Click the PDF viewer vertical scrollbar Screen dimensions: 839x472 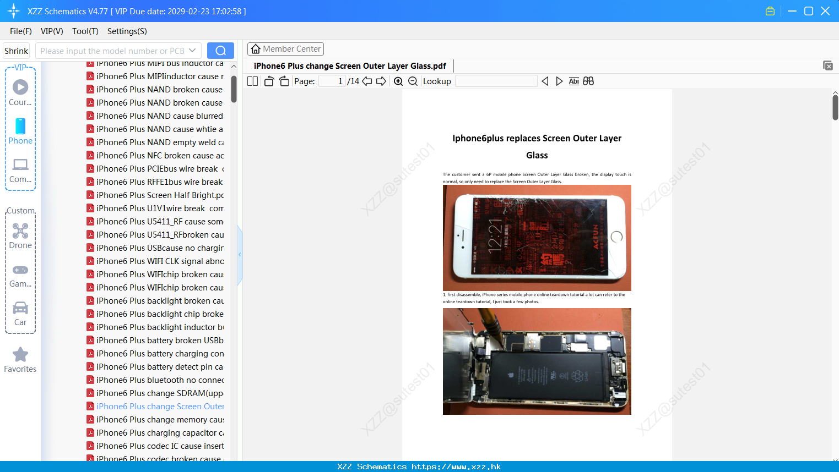(x=835, y=107)
